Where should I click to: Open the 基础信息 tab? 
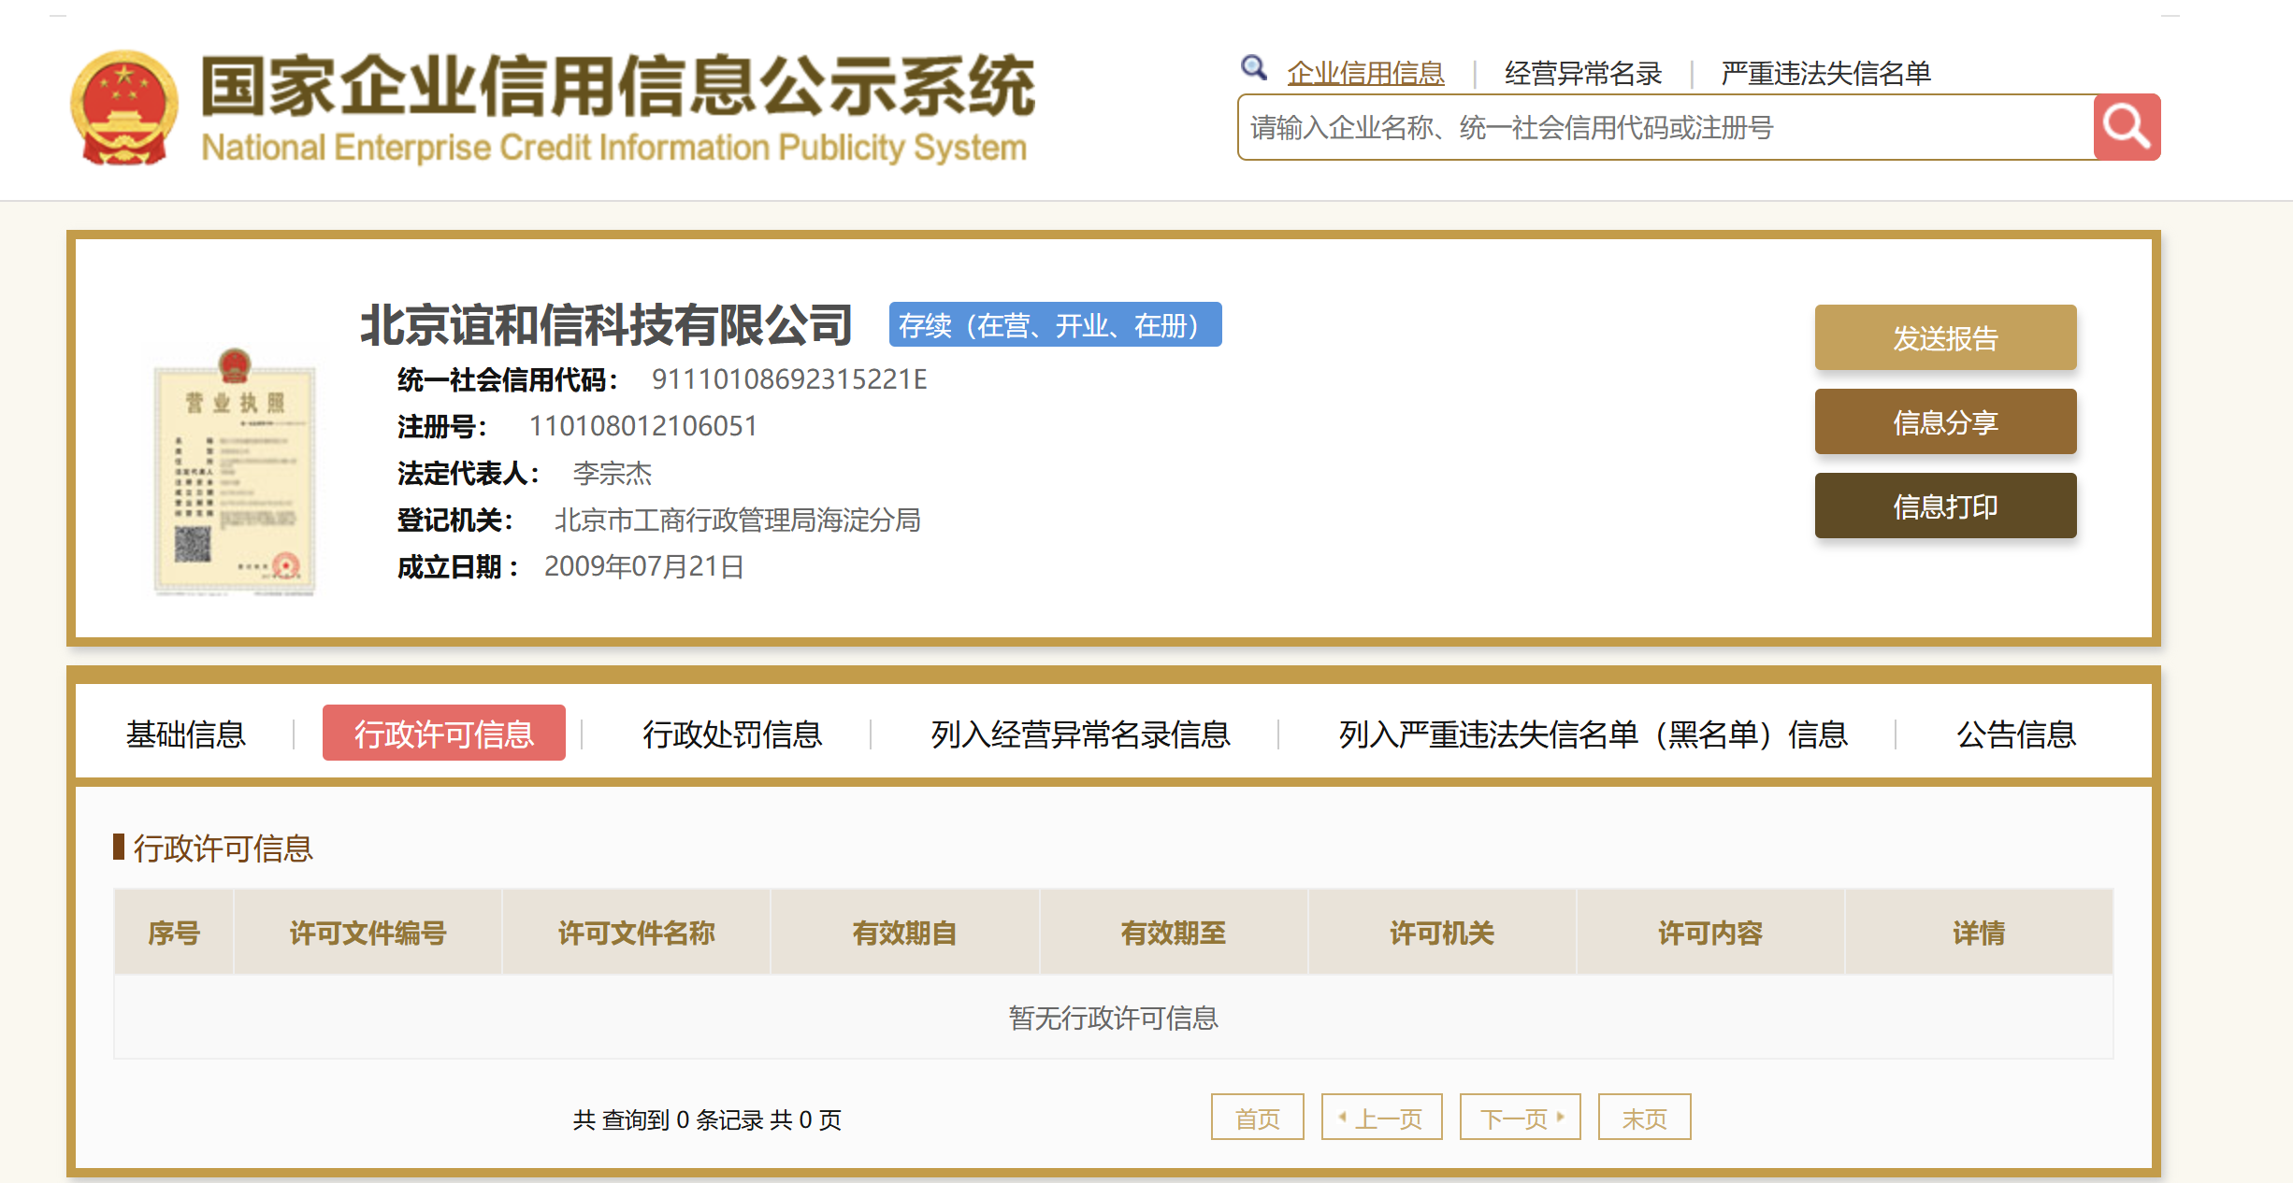[186, 734]
